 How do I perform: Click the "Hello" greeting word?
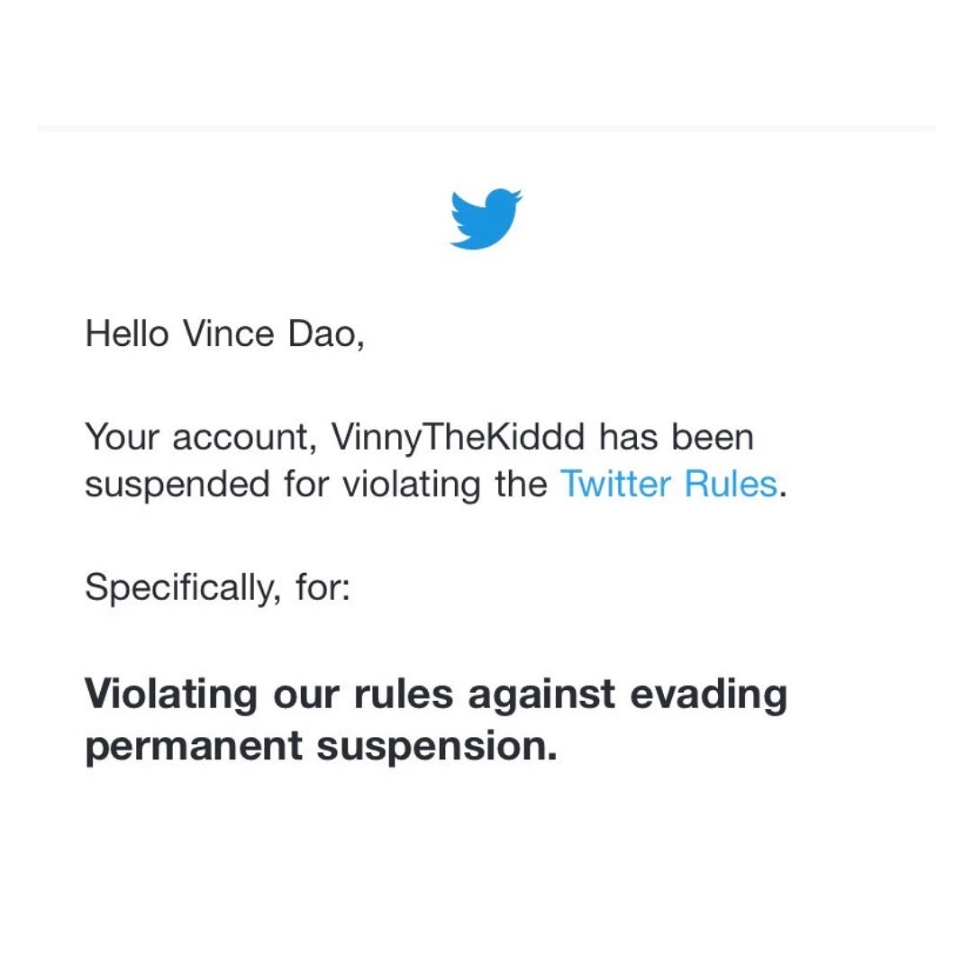pyautogui.click(x=126, y=334)
